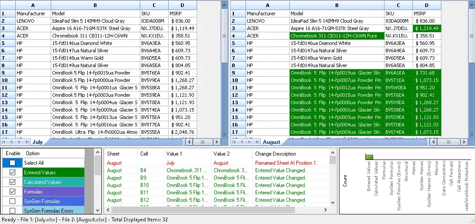Viewport: 475px width, 224px height.
Task: Enable the SysGen Formulas Errors checkbox
Action: pos(12,210)
